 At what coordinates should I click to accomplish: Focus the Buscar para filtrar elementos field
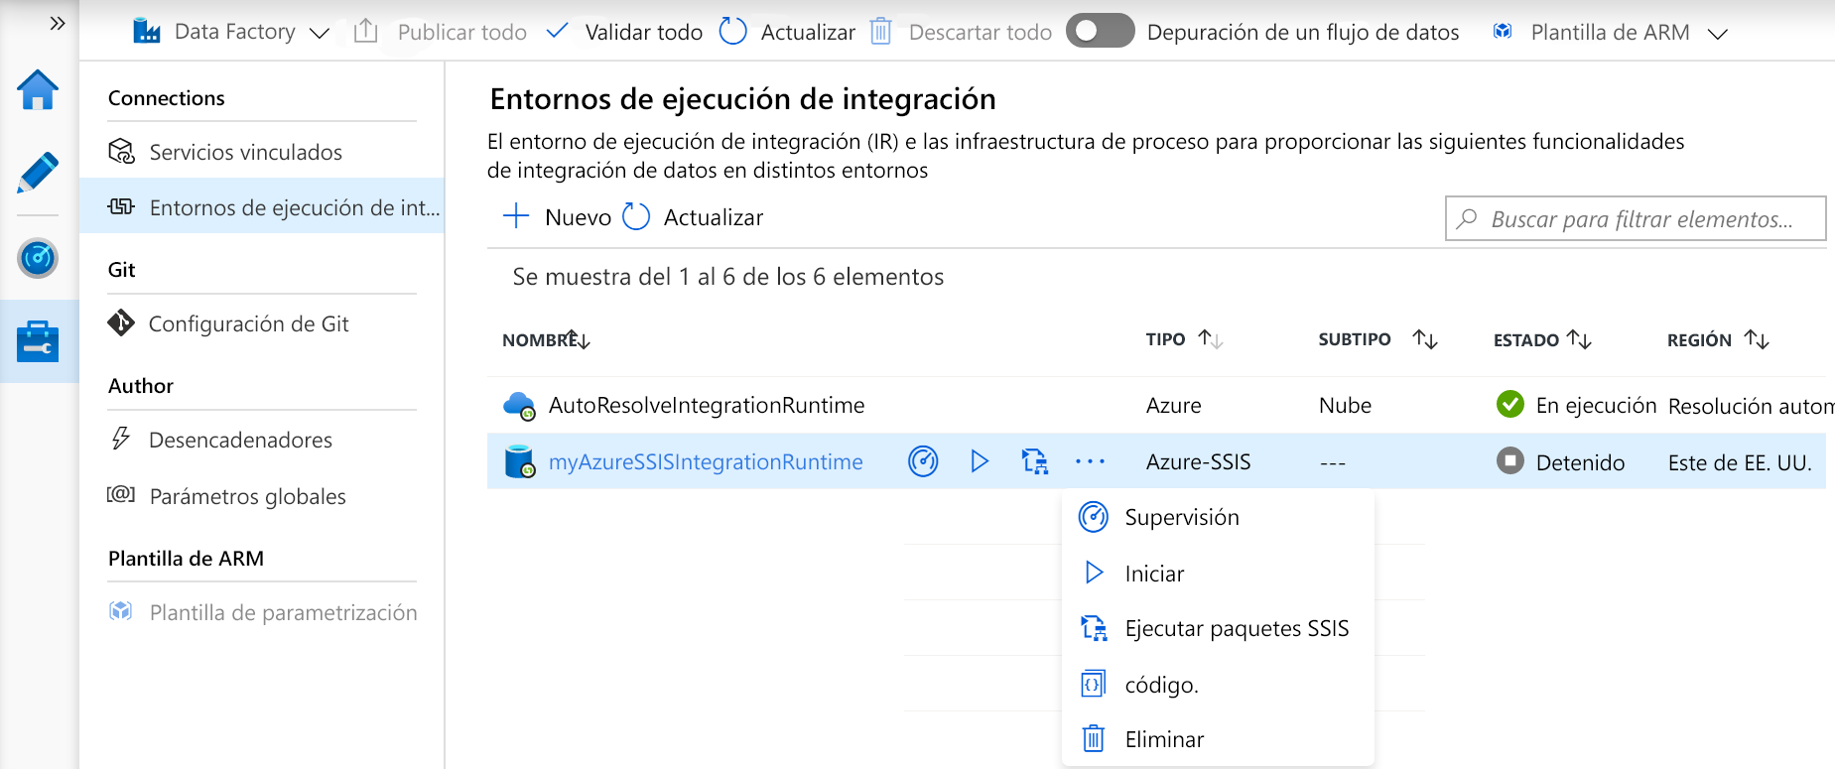(1636, 218)
